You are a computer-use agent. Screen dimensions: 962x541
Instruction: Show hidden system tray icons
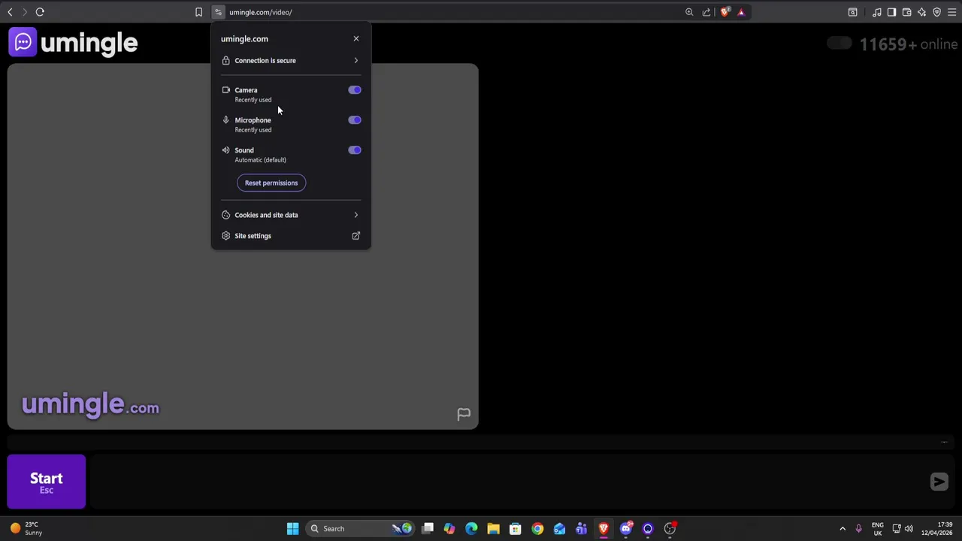843,528
